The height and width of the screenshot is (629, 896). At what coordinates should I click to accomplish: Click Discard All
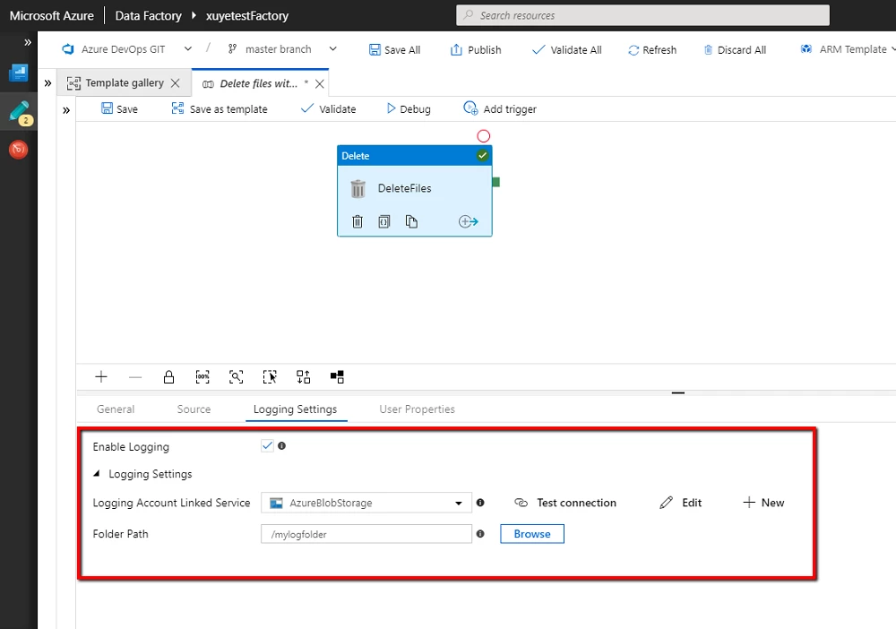pyautogui.click(x=735, y=49)
